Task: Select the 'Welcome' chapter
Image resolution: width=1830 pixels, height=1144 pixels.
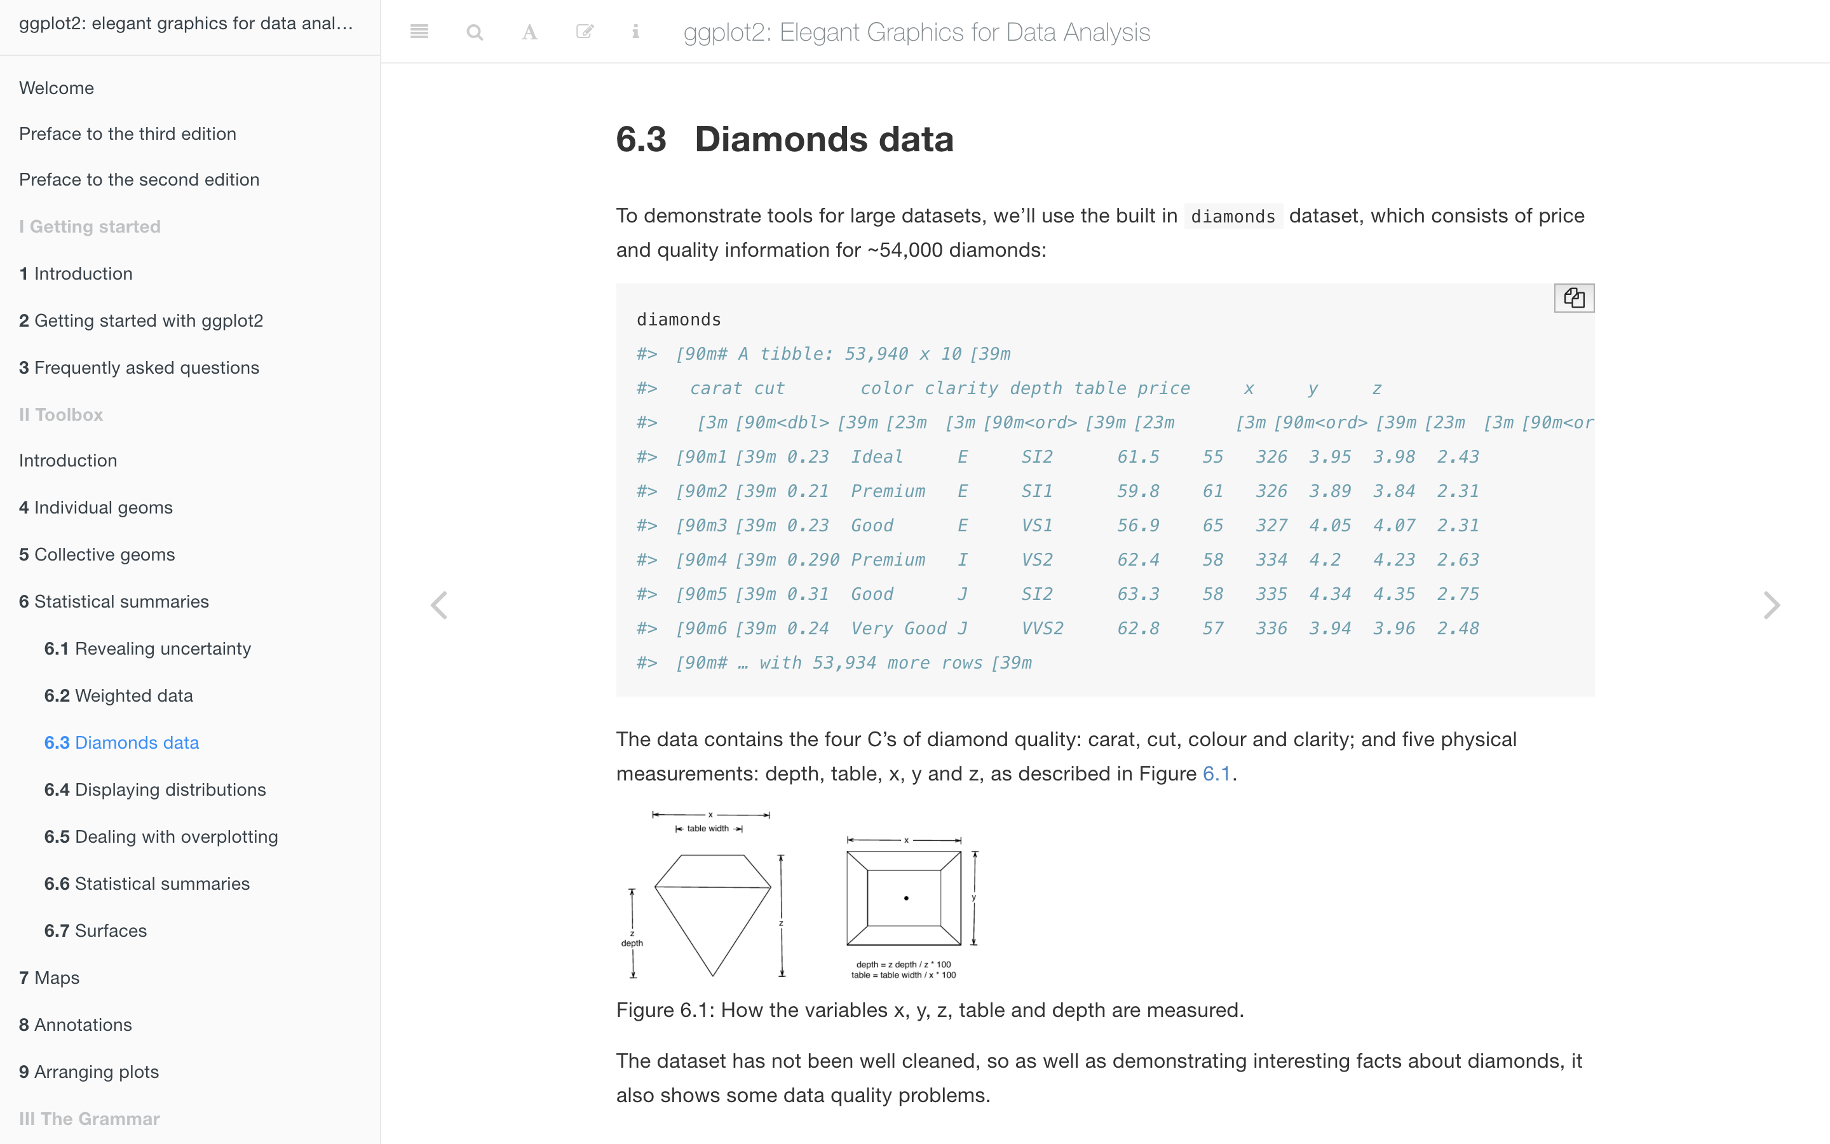Action: (x=56, y=88)
